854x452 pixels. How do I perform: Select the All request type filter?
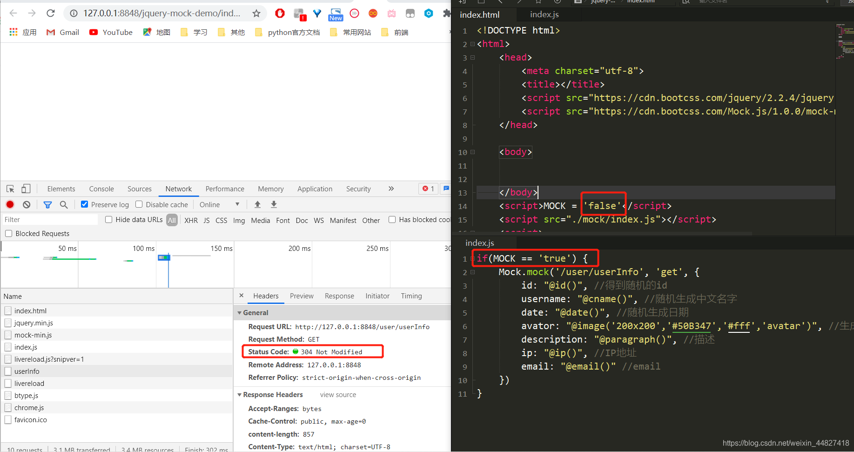pos(172,220)
